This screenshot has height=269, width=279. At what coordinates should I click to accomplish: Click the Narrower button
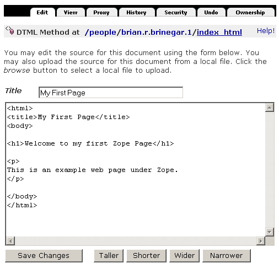tap(227, 256)
